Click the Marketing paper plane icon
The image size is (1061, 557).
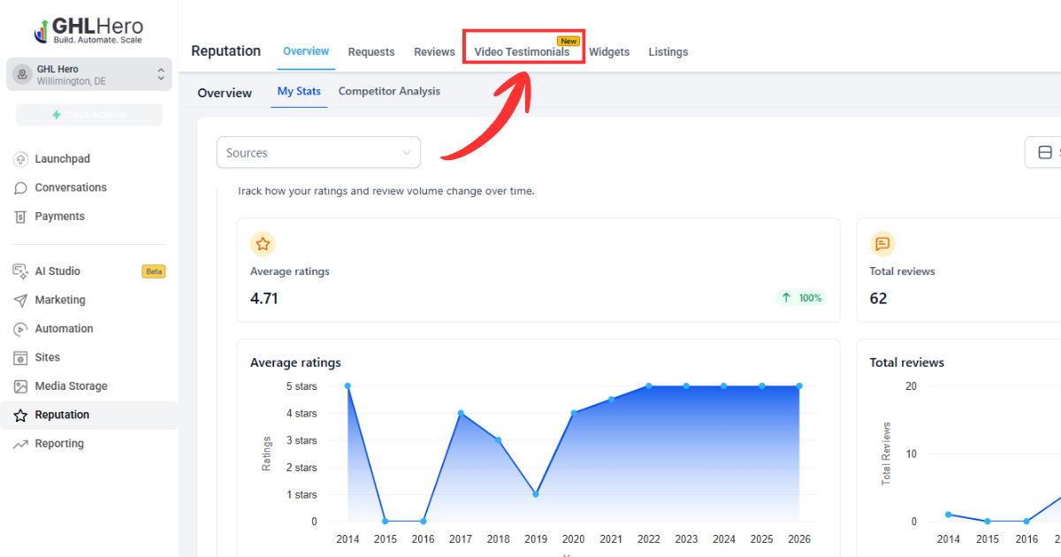pyautogui.click(x=21, y=301)
